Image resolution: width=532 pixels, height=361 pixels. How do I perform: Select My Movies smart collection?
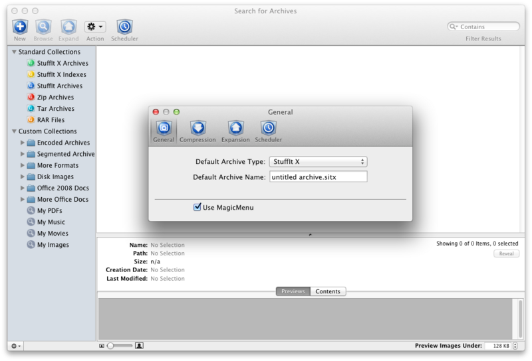(47, 234)
